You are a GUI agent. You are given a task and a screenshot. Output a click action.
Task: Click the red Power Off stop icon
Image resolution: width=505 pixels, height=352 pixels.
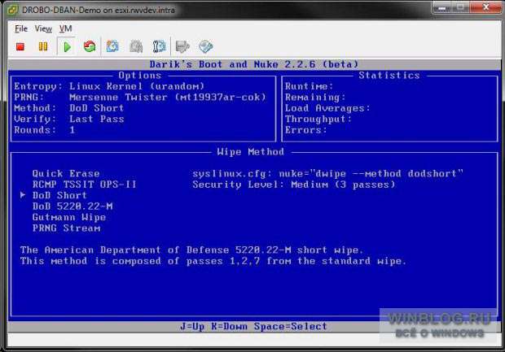20,47
